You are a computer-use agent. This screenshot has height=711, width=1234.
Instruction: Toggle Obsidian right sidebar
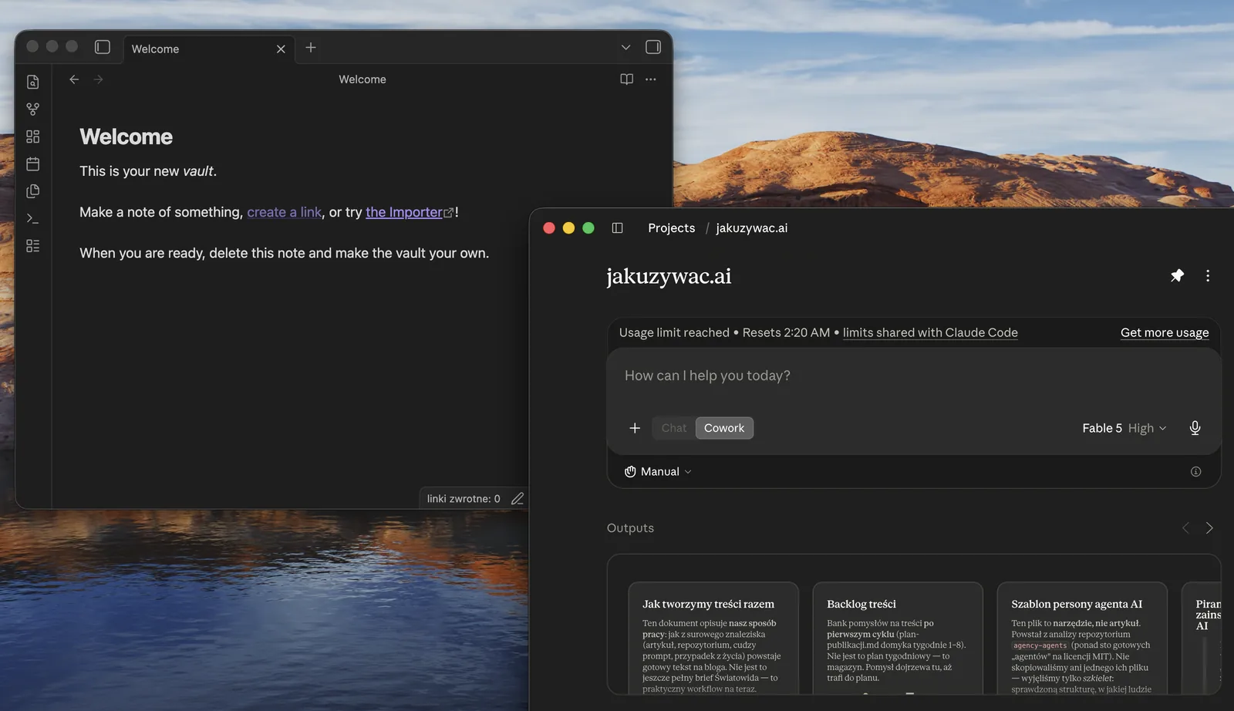tap(653, 47)
